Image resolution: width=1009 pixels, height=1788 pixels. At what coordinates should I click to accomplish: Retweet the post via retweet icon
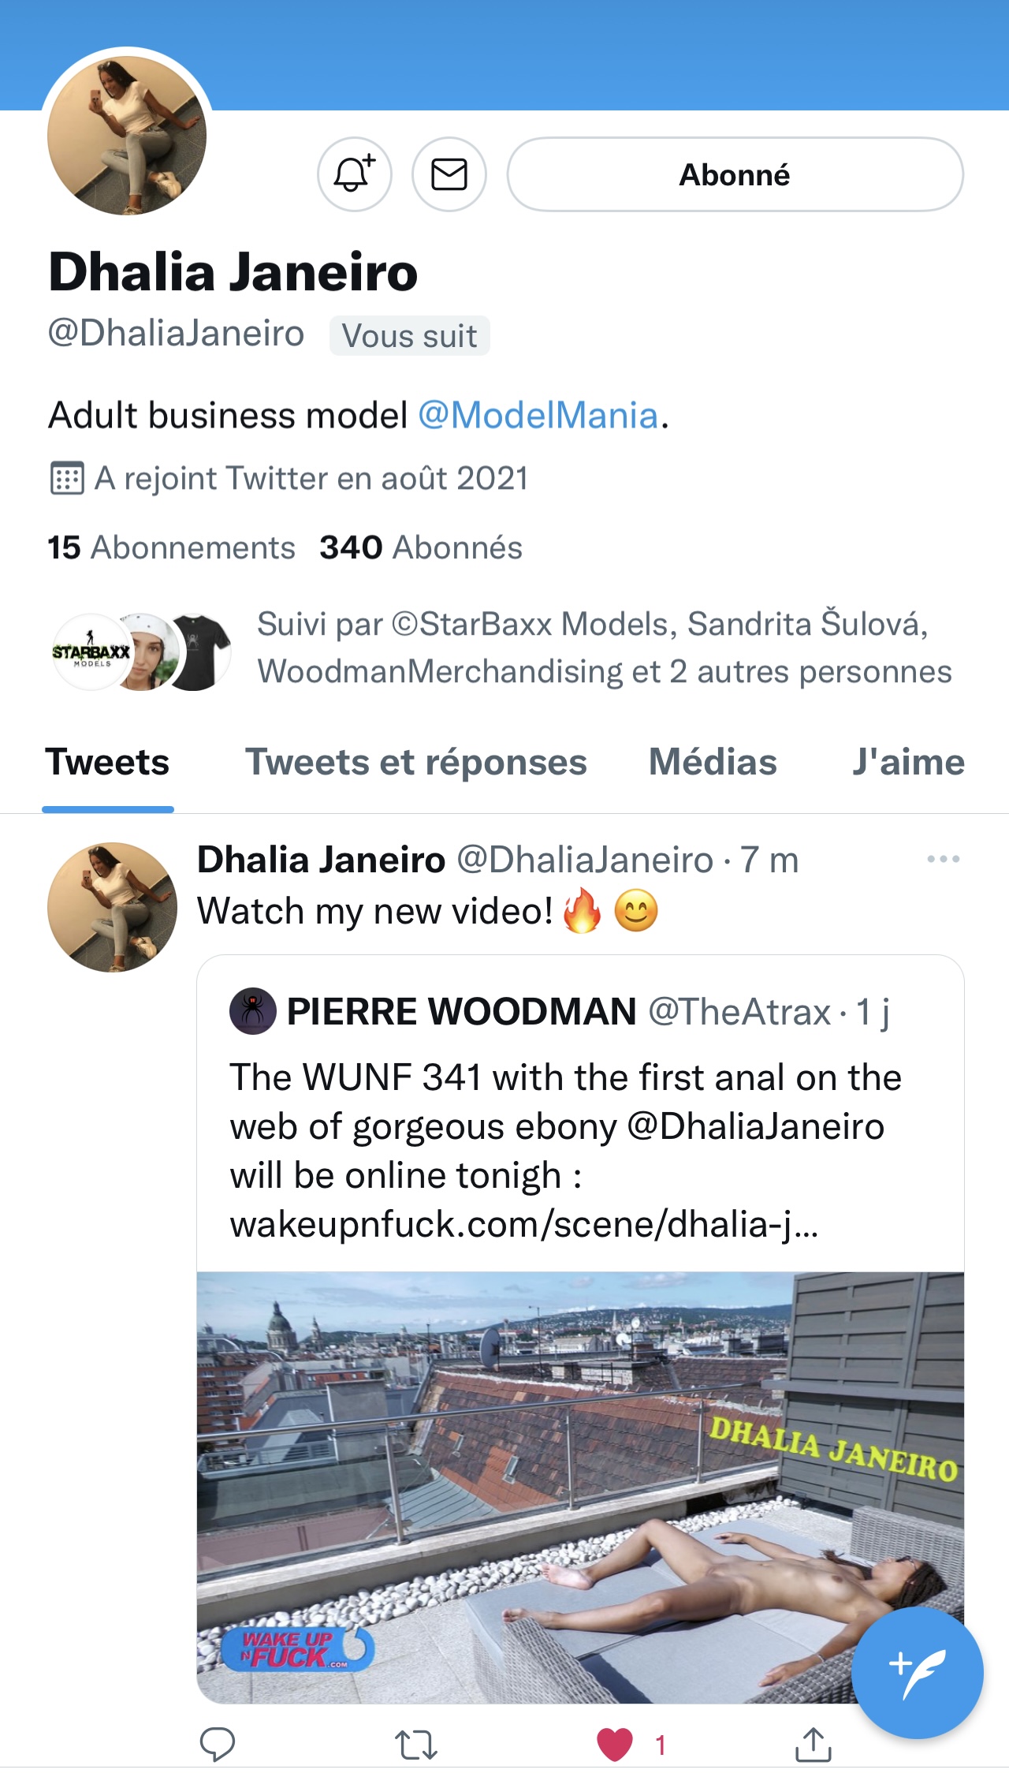415,1745
